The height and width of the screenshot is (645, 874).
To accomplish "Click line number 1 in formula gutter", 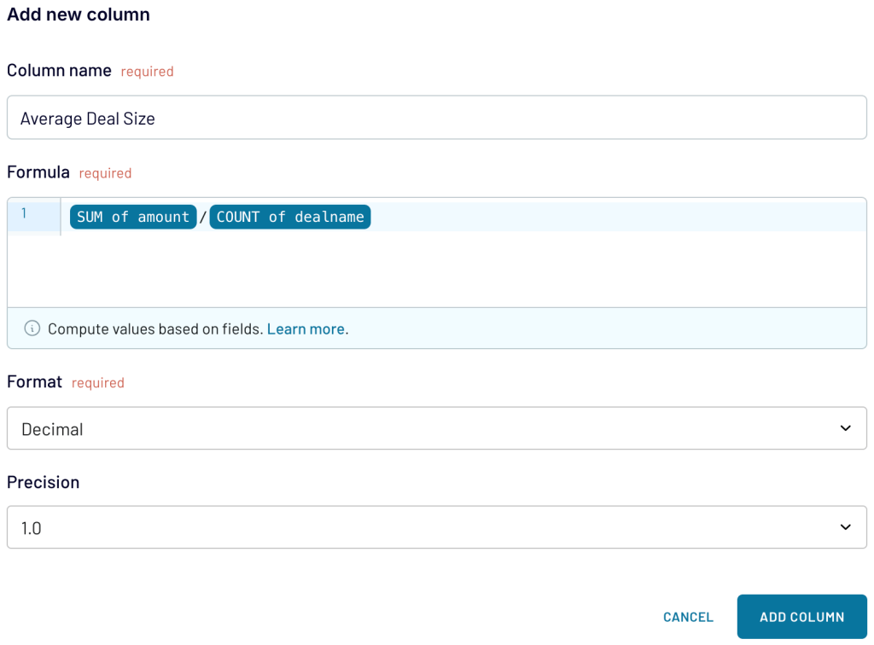I will pyautogui.click(x=24, y=212).
